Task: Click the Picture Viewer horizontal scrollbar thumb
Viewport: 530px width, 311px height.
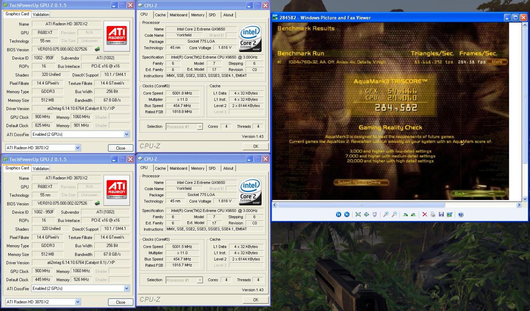Action: point(361,205)
